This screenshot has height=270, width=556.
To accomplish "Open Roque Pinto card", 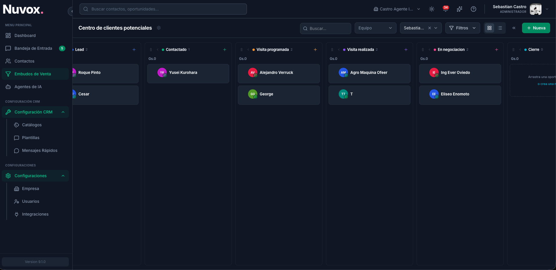I will [x=105, y=74].
